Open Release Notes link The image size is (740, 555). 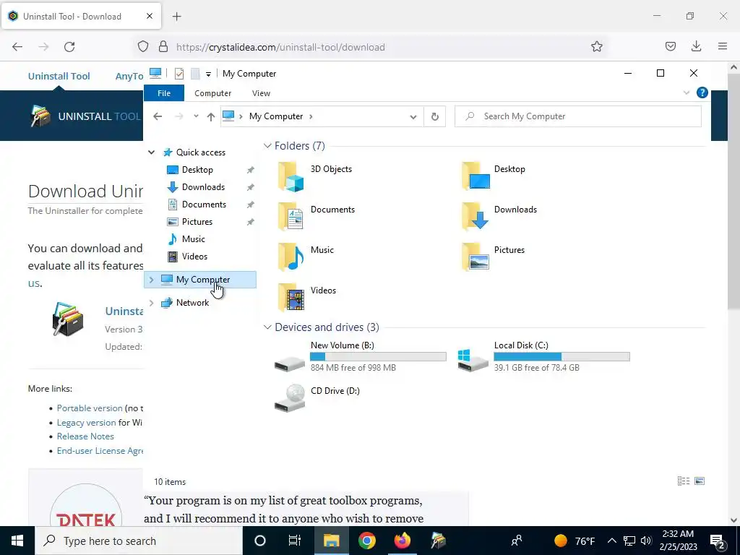coord(85,436)
